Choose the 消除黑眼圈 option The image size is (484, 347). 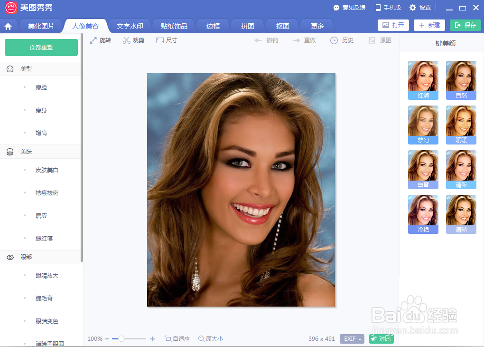50,343
